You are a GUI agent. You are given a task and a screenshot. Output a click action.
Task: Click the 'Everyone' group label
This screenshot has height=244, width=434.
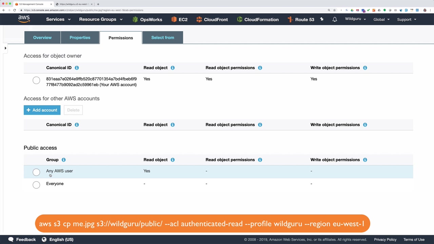click(x=55, y=184)
